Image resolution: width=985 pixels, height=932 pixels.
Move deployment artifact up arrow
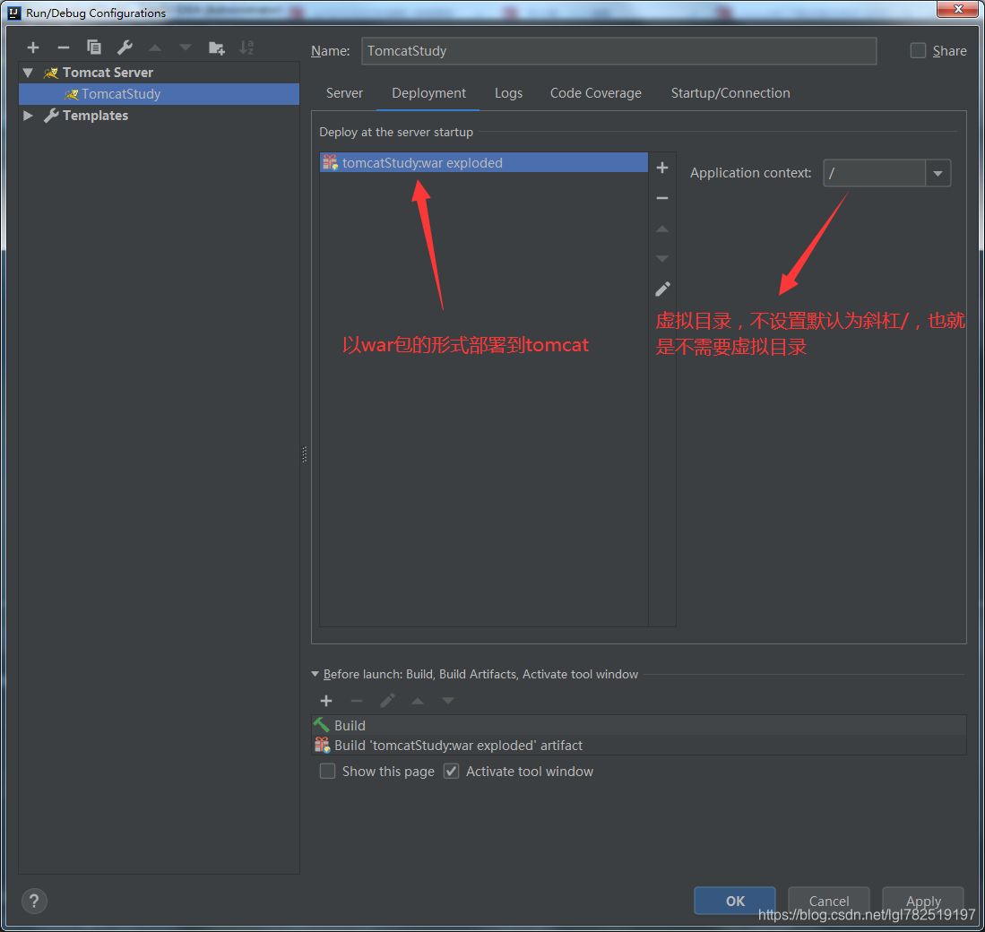(662, 229)
